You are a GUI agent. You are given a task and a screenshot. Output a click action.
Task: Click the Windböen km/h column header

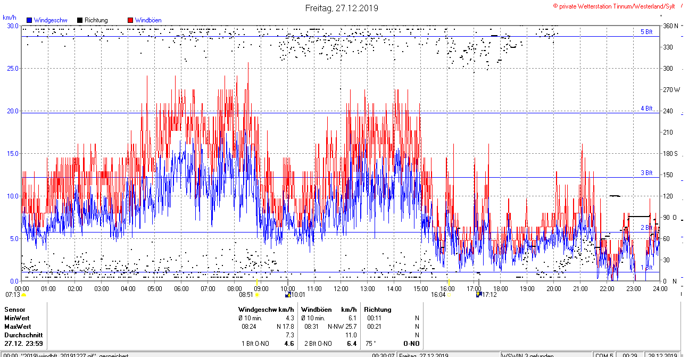point(329,309)
